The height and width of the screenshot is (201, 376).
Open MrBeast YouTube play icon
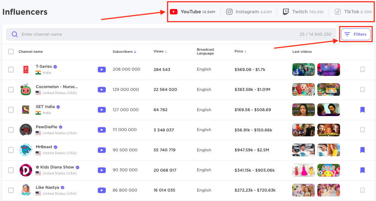pos(102,150)
